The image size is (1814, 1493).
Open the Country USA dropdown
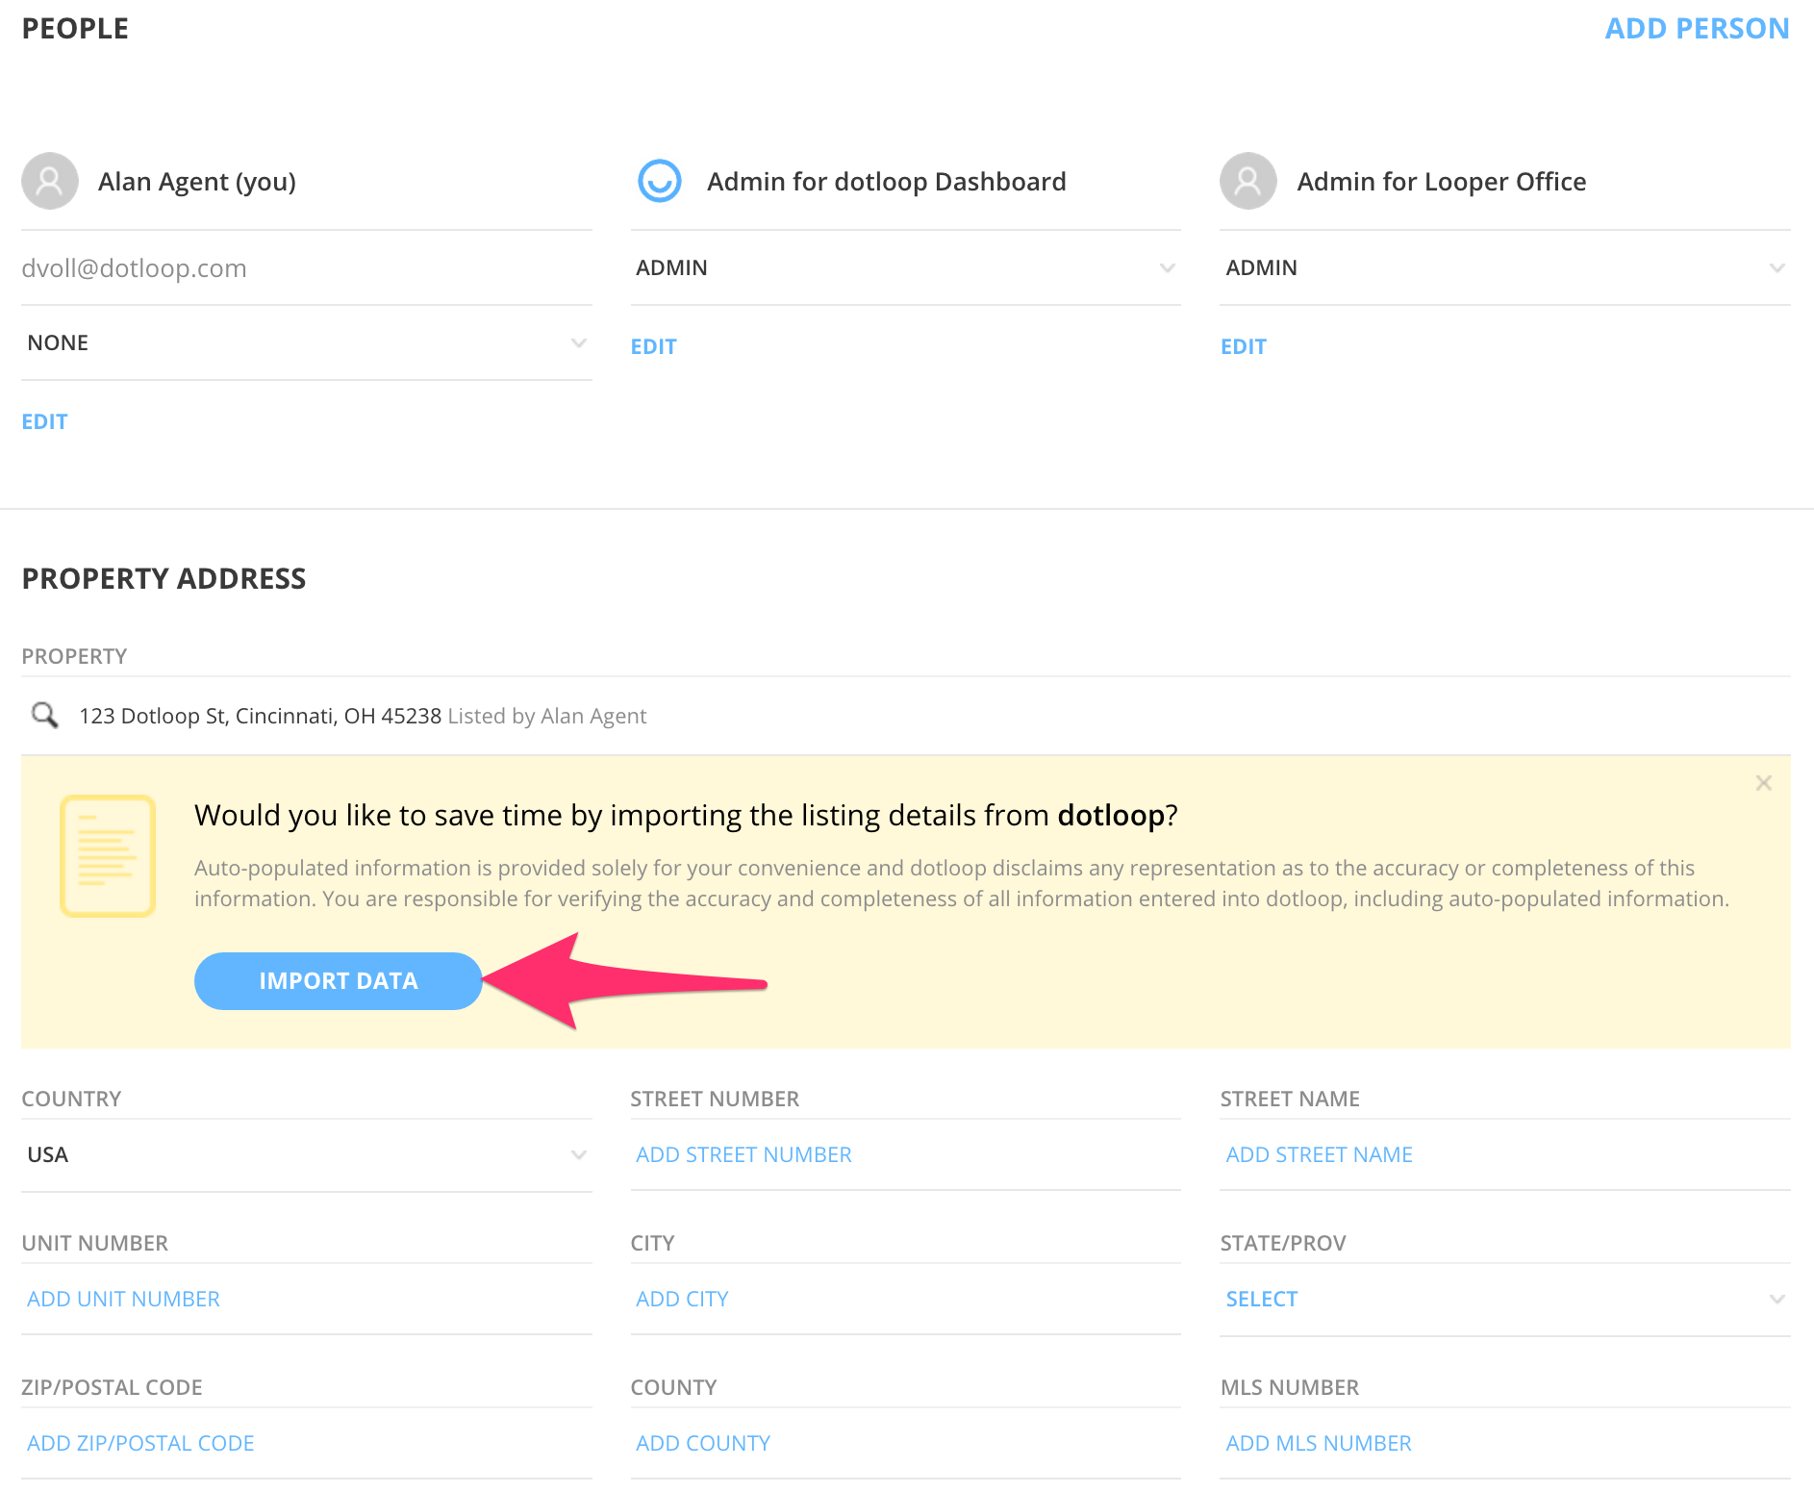(x=307, y=1155)
